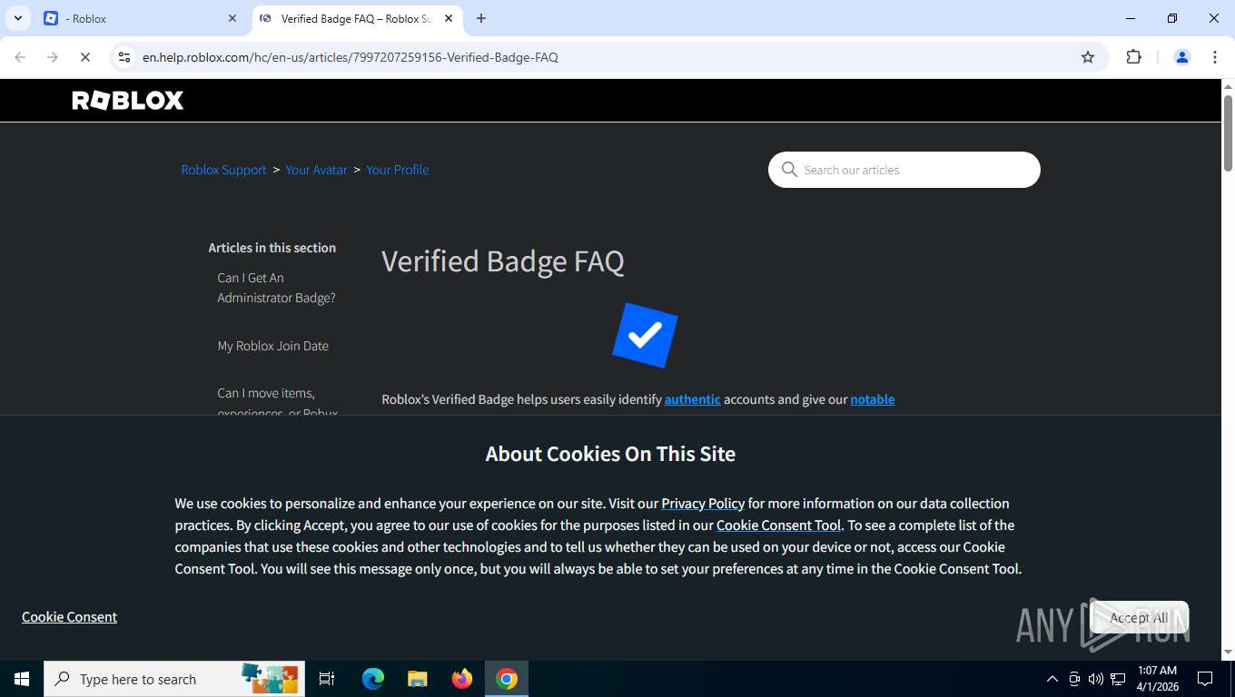Close the '- Roblox' tab
This screenshot has height=697, width=1235.
(x=232, y=18)
